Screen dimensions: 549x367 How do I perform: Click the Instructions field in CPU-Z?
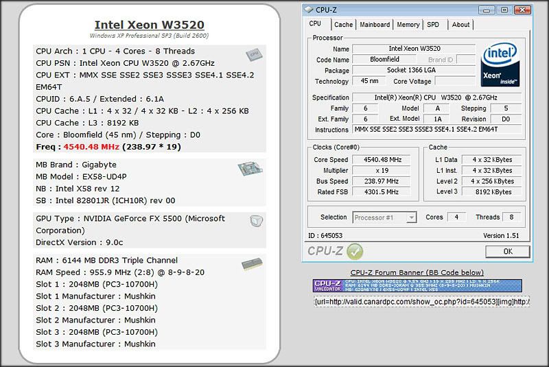(436, 130)
